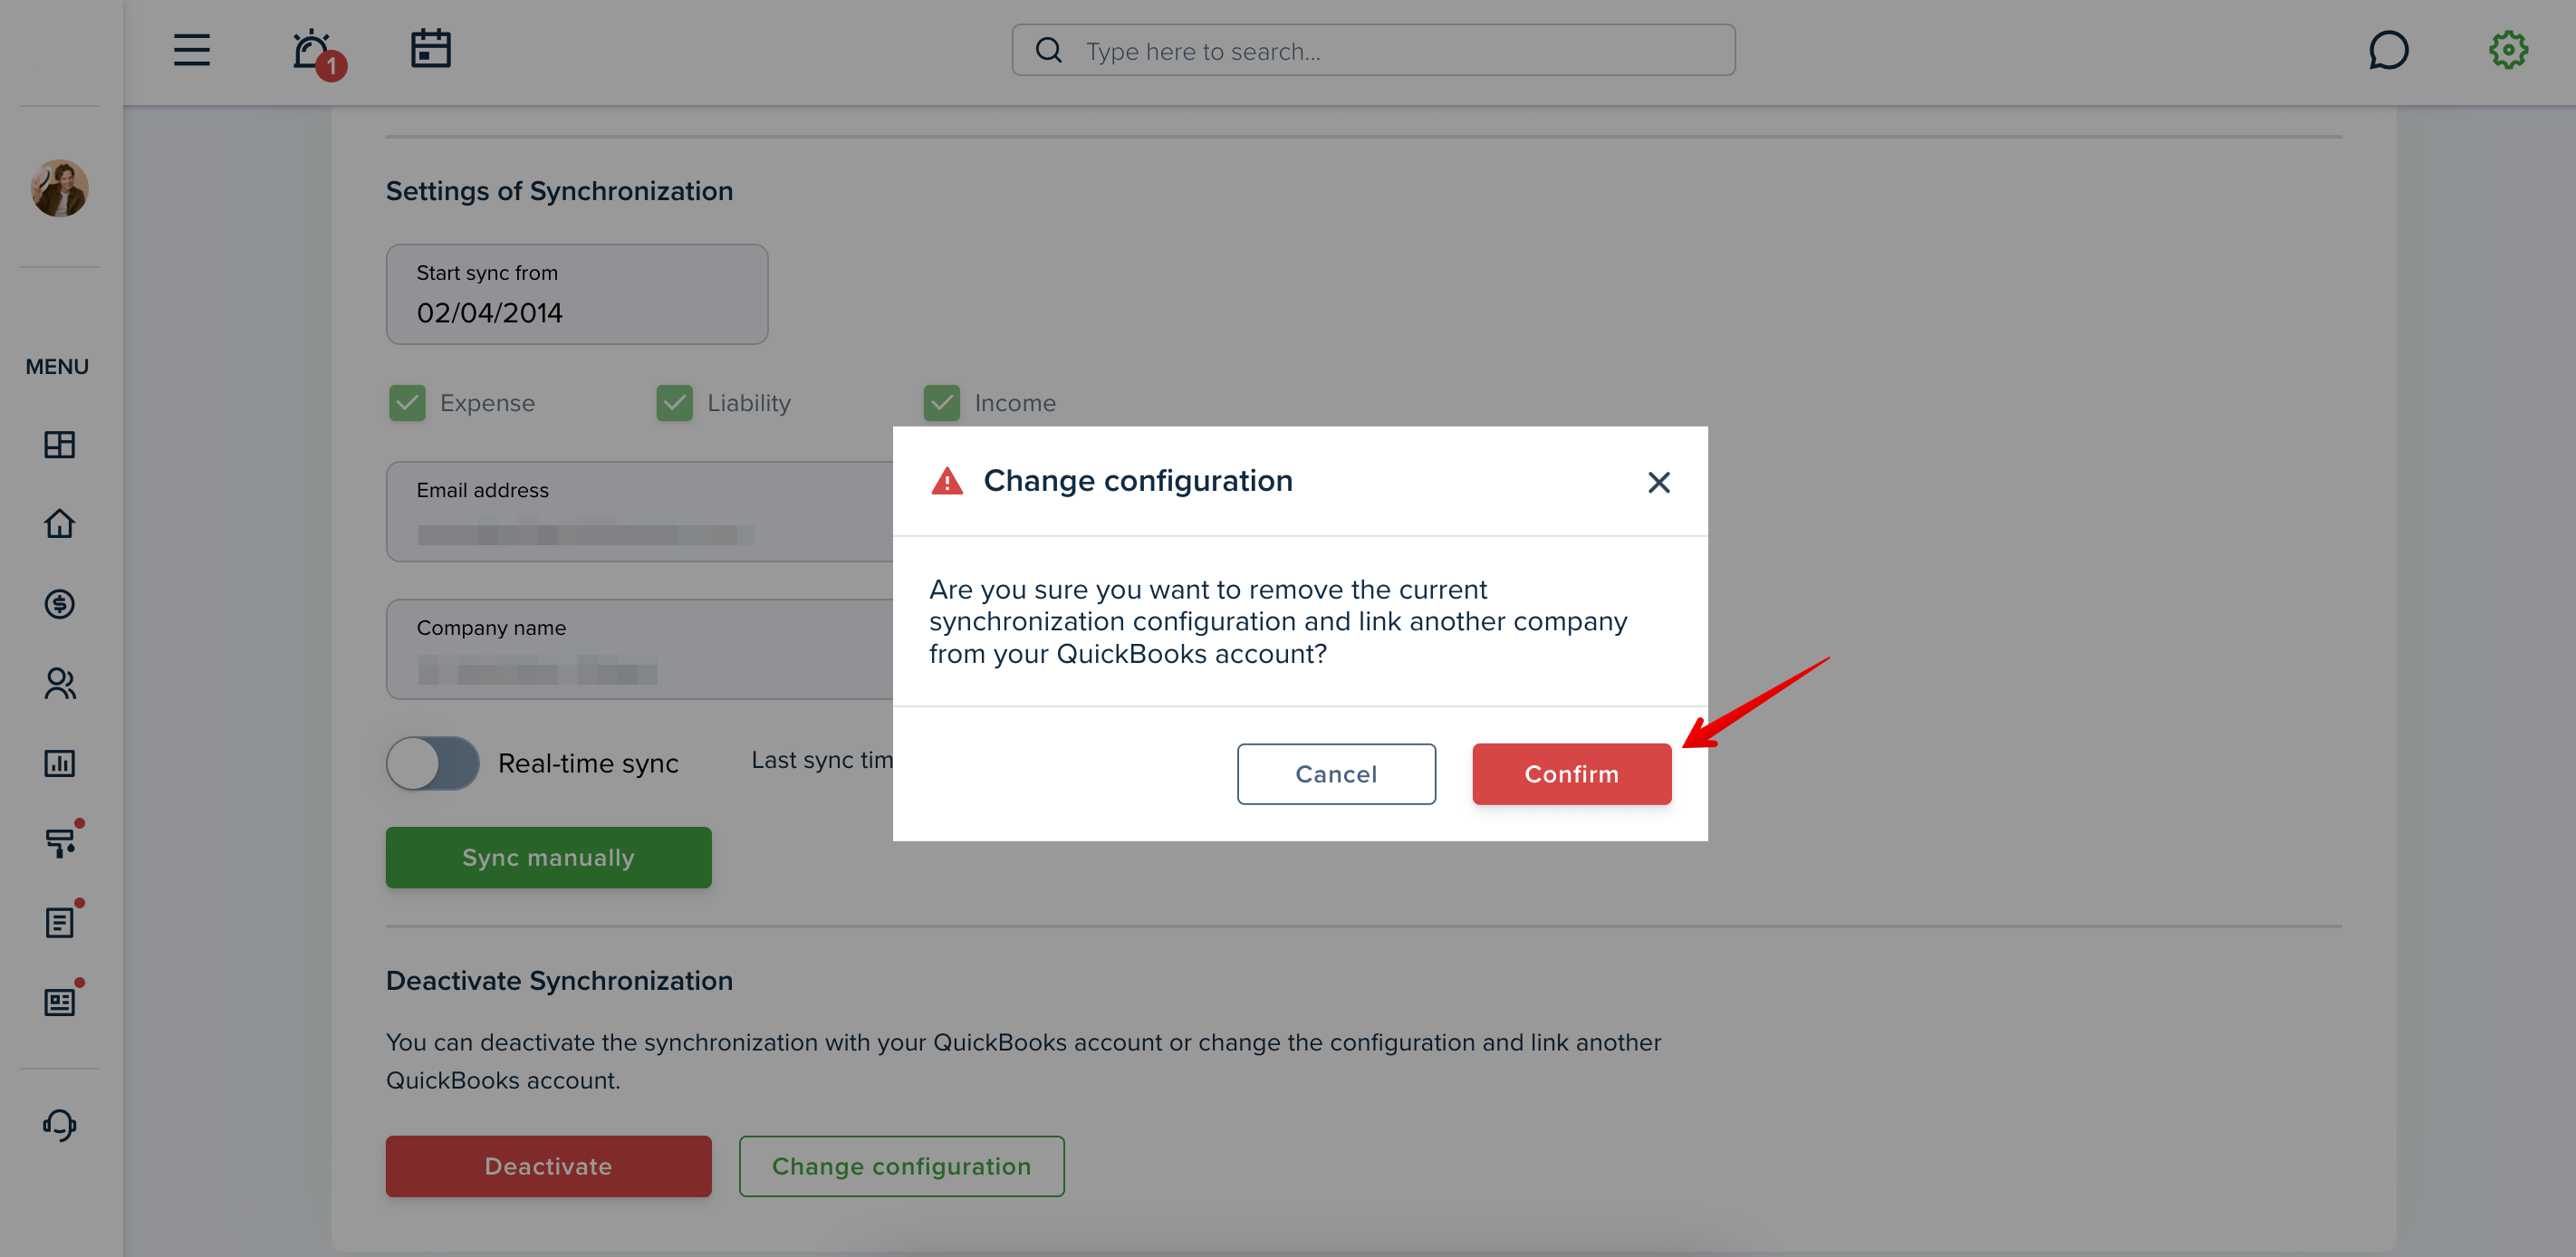
Task: Uncheck the Expense checkbox
Action: point(407,403)
